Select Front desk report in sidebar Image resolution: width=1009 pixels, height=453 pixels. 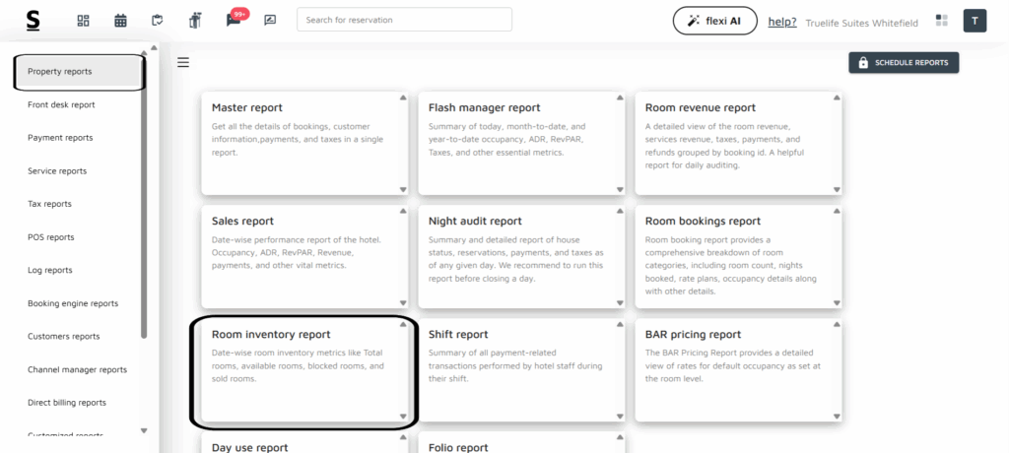61,104
